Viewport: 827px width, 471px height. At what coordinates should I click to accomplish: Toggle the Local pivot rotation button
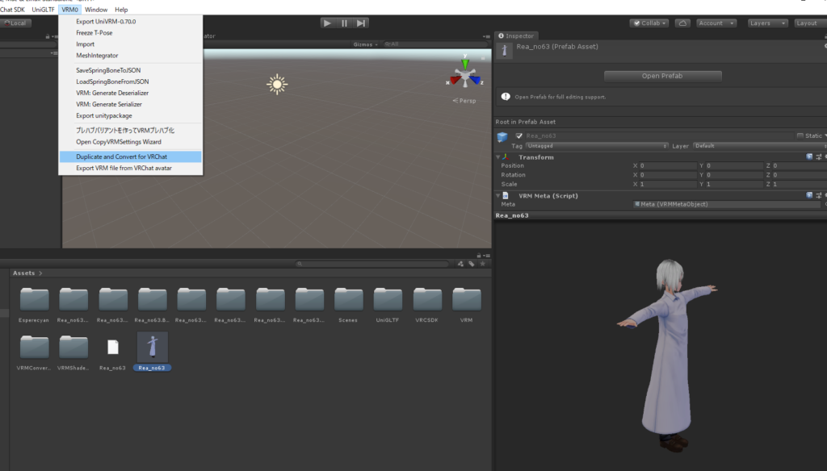tap(16, 23)
